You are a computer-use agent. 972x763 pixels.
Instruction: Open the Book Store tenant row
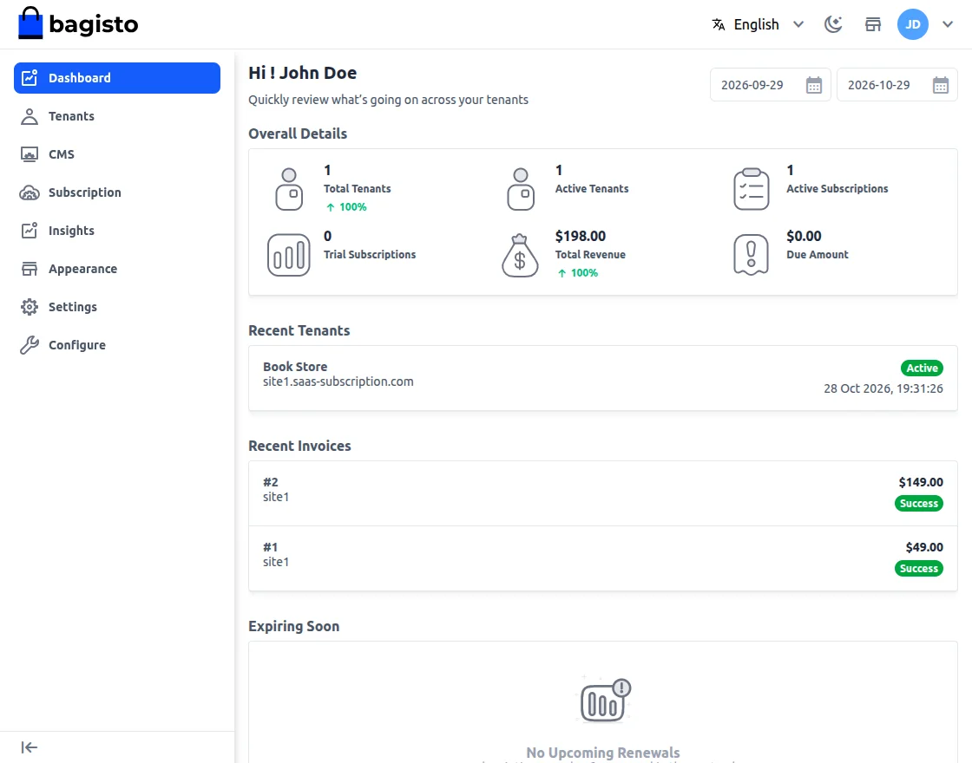click(x=602, y=378)
